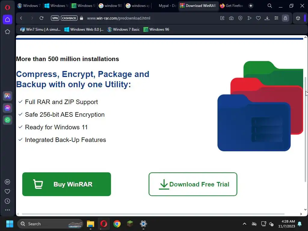Open WhatsApp in the sidebar
This screenshot has width=308, height=231.
pos(8,120)
